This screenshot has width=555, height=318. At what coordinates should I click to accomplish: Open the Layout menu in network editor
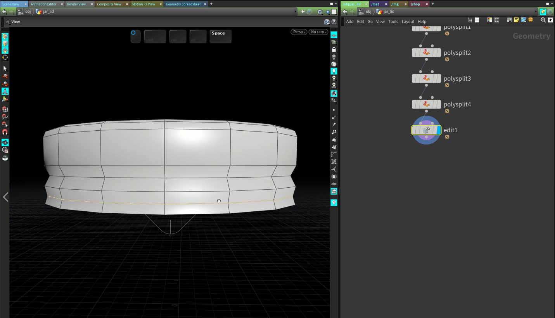tap(408, 22)
